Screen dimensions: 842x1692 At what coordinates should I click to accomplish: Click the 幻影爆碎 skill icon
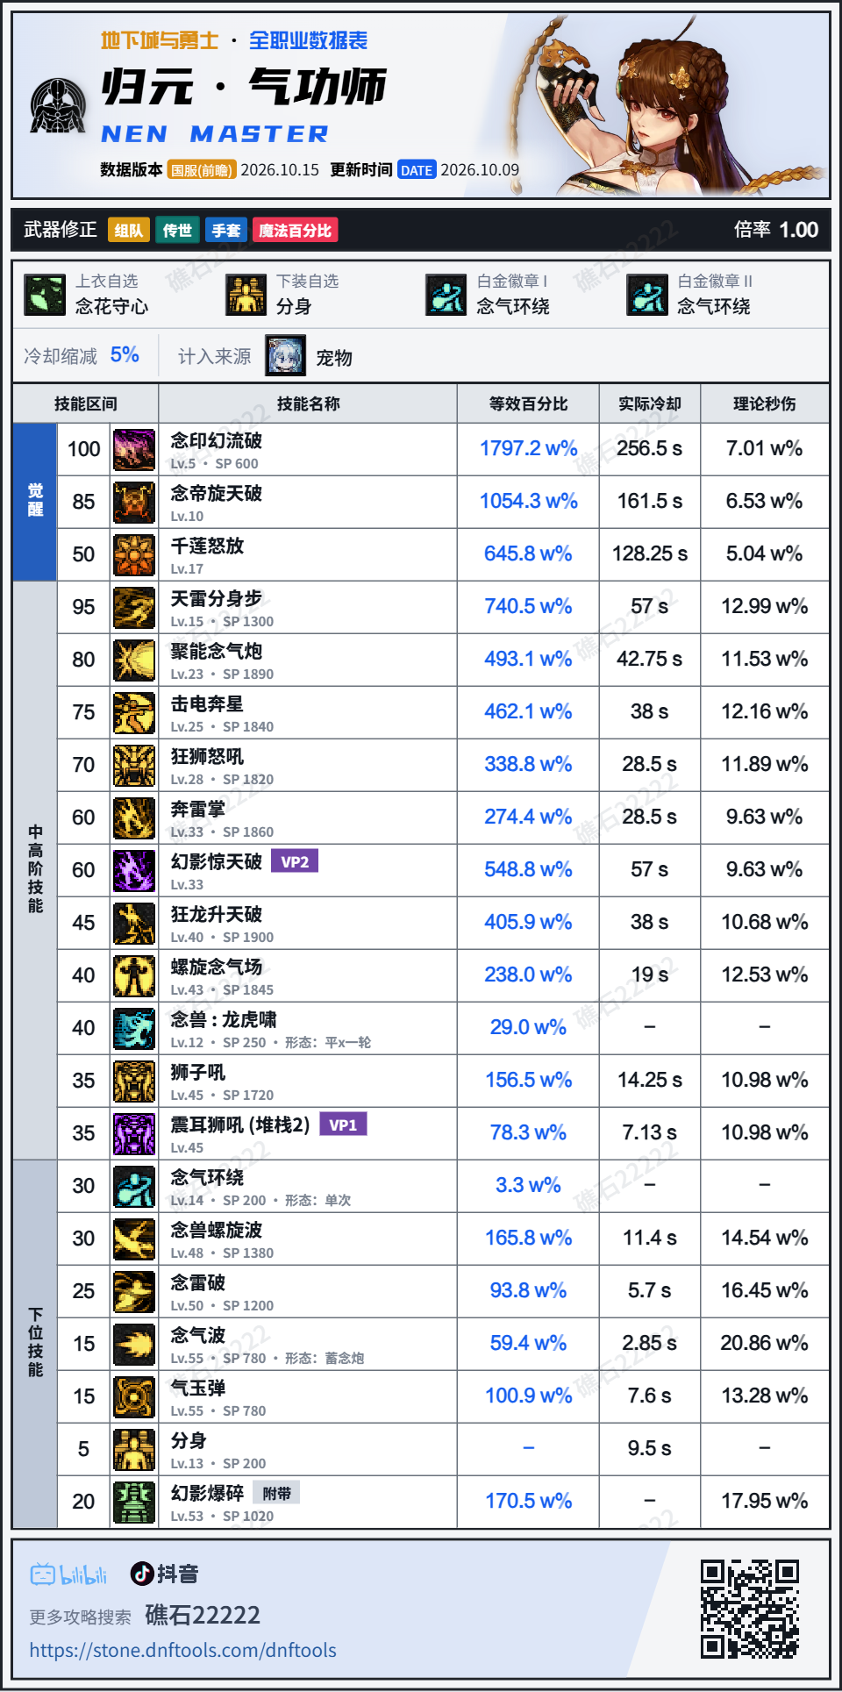click(x=134, y=1502)
